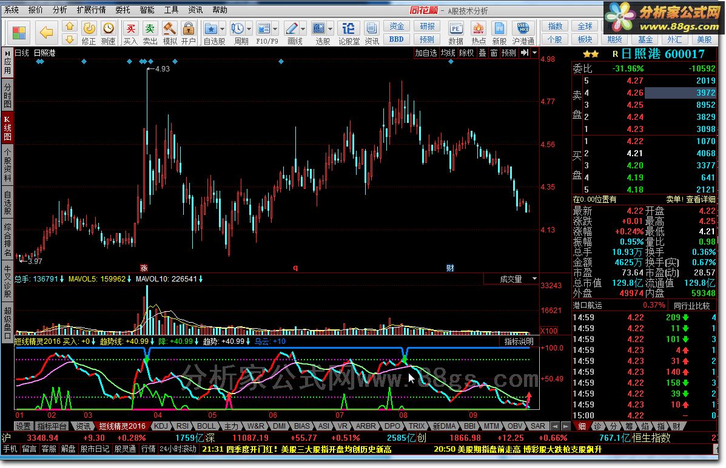Open the 新股 IPO icon
726x468 pixels.
point(499,33)
